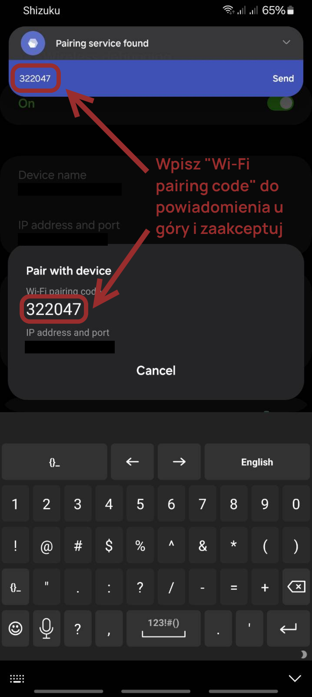Tap the microphone voice input key
312x697 pixels.
click(46, 629)
